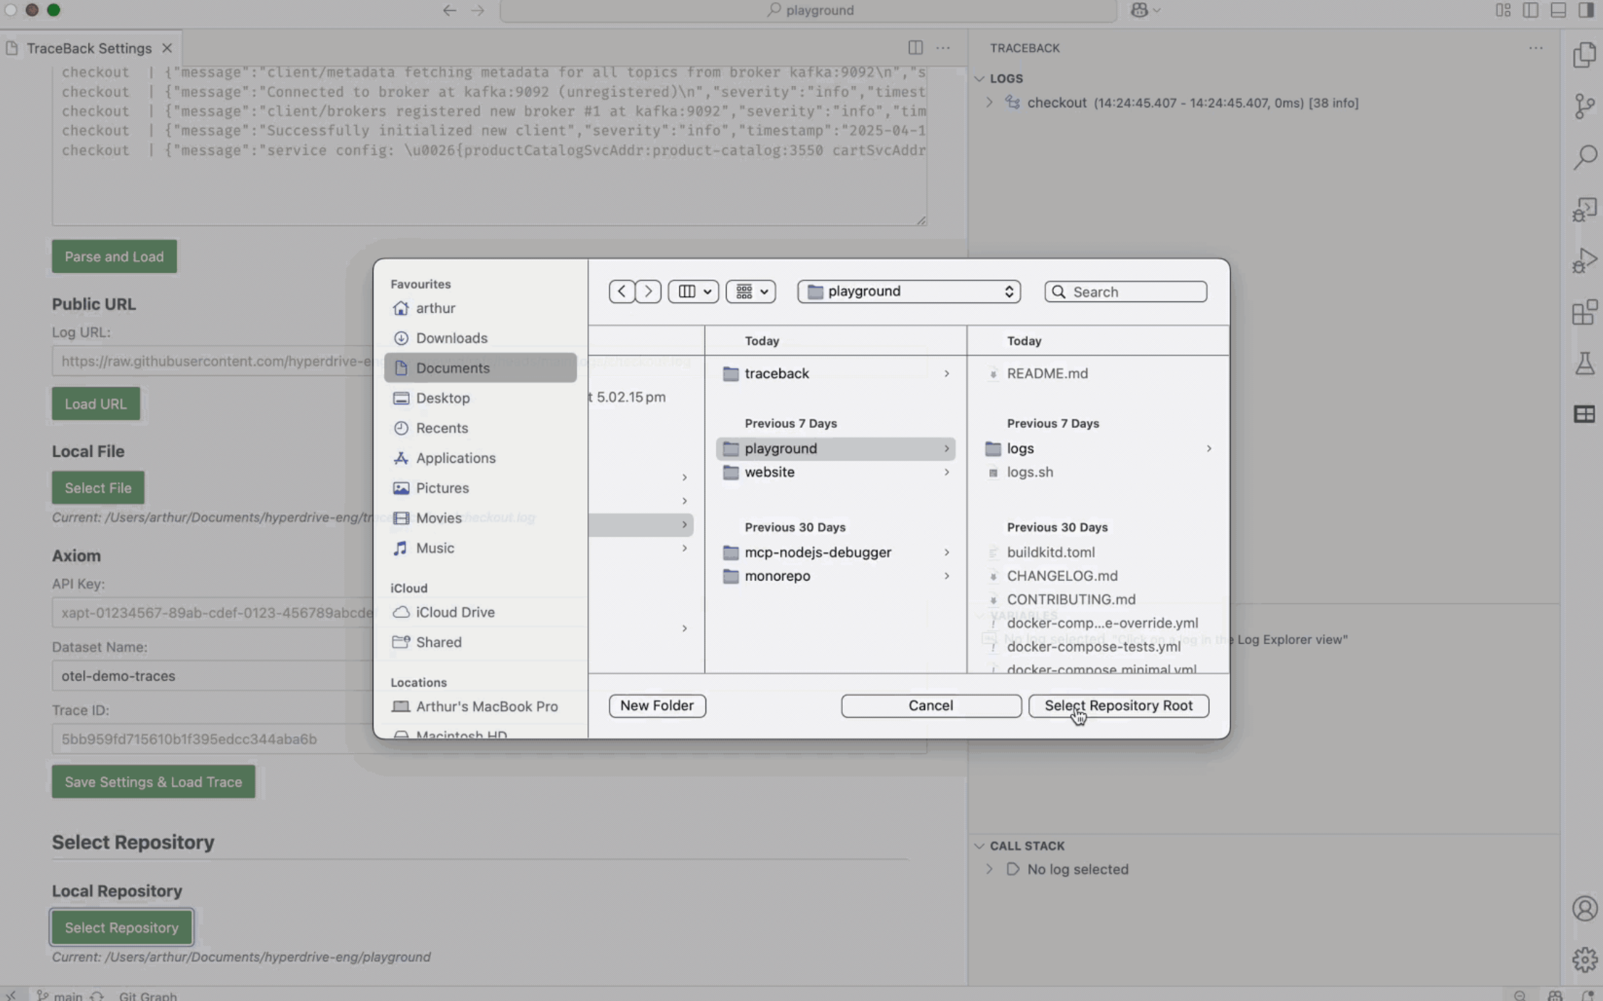
Task: Open the Source Control view icon
Action: 1585,107
